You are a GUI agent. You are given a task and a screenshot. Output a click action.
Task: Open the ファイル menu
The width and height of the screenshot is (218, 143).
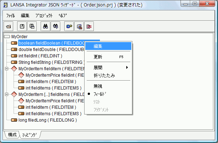click(x=10, y=16)
